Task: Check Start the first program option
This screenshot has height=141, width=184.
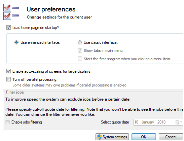Action: pyautogui.click(x=80, y=59)
